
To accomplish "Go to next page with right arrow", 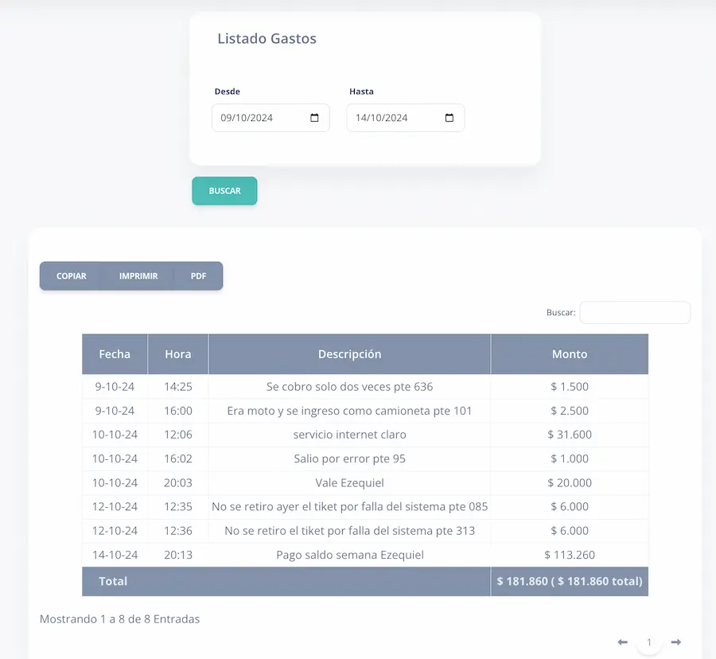I will coord(675,642).
